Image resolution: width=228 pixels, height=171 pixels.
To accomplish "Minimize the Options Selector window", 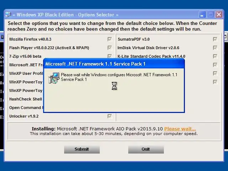I will coord(202,15).
